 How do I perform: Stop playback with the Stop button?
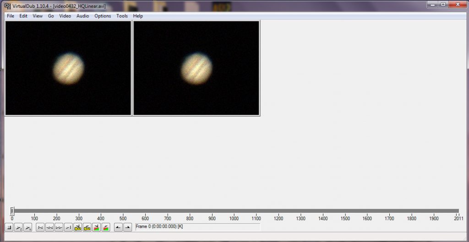coord(9,228)
